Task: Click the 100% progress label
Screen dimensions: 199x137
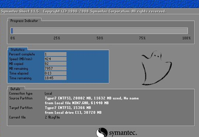Action: click(187, 38)
